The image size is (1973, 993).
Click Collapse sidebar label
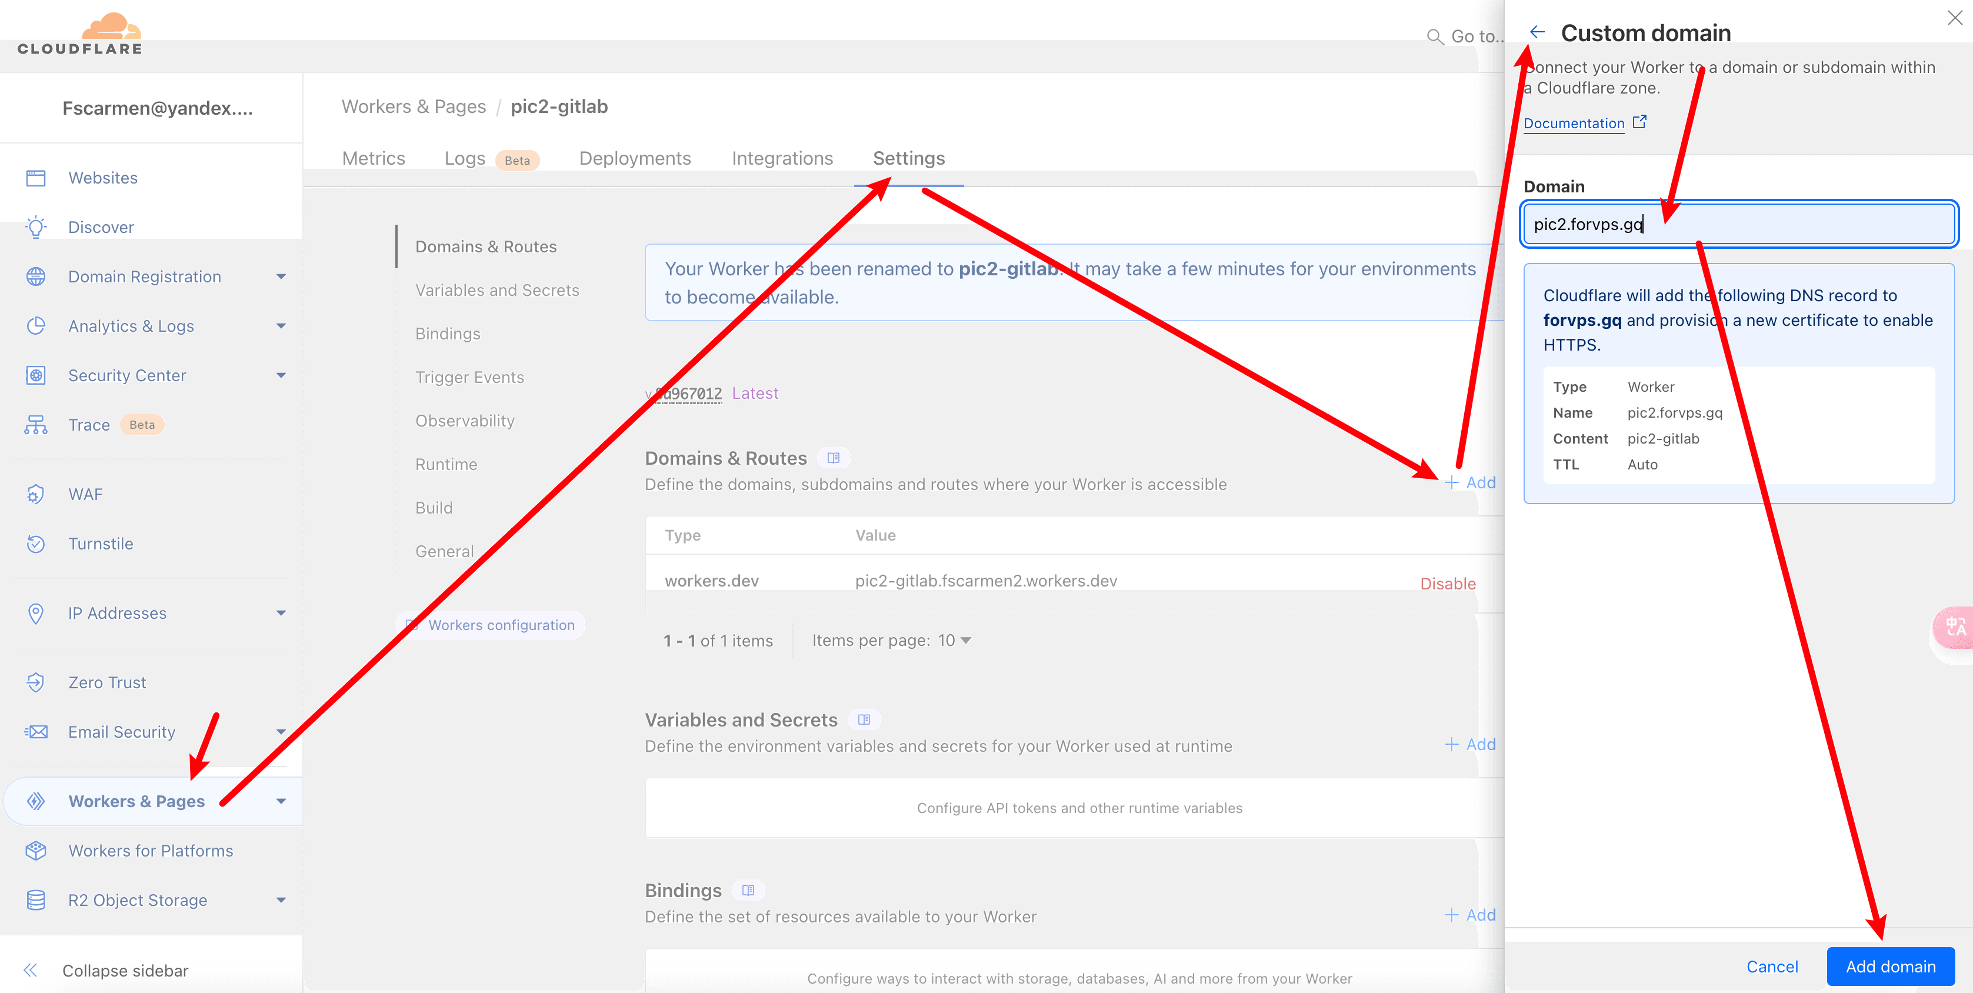(125, 971)
